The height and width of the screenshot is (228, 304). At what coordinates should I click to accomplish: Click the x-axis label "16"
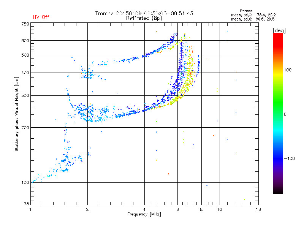(258, 209)
